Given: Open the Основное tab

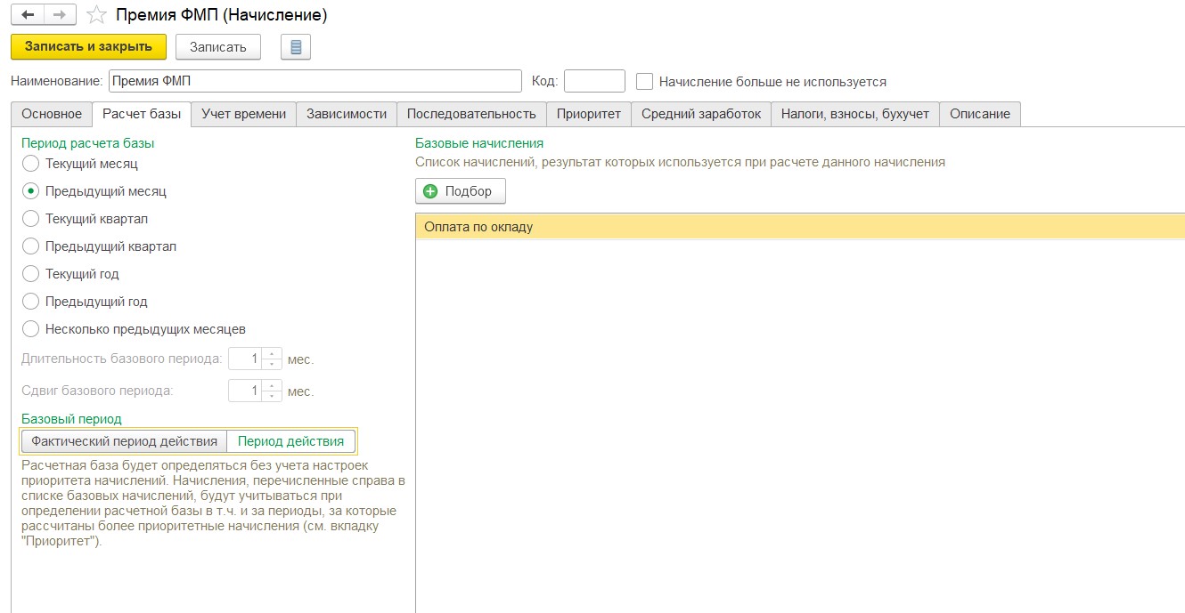Looking at the screenshot, I should pos(52,114).
